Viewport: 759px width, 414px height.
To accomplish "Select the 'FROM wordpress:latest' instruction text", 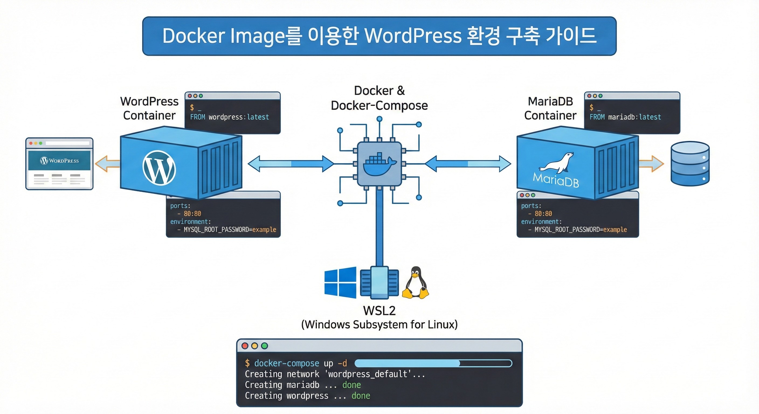I will tap(230, 117).
